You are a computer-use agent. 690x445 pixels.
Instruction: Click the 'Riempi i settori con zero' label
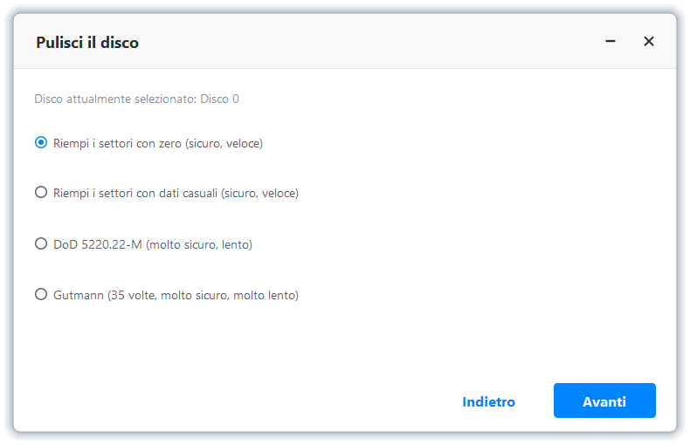tap(118, 143)
